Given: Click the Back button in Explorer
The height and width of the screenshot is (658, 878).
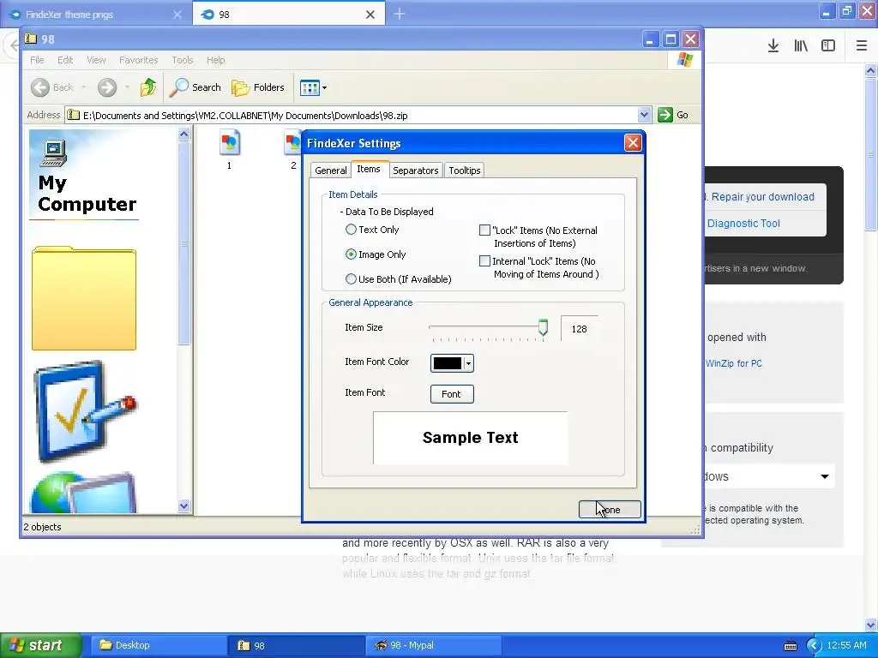Looking at the screenshot, I should coord(52,87).
